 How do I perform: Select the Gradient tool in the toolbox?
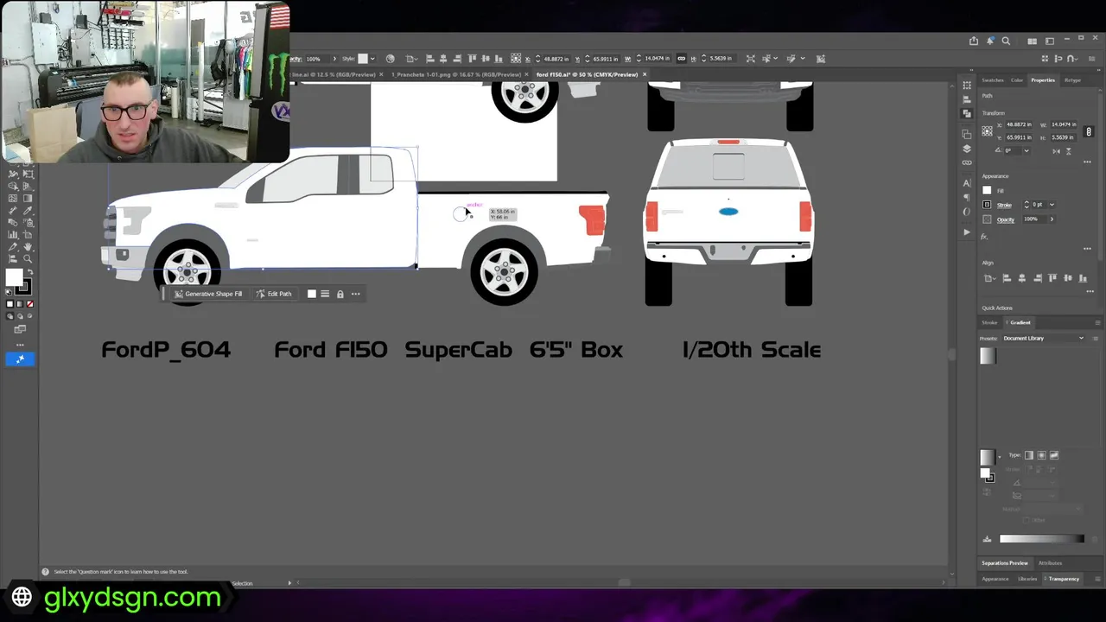pyautogui.click(x=28, y=198)
